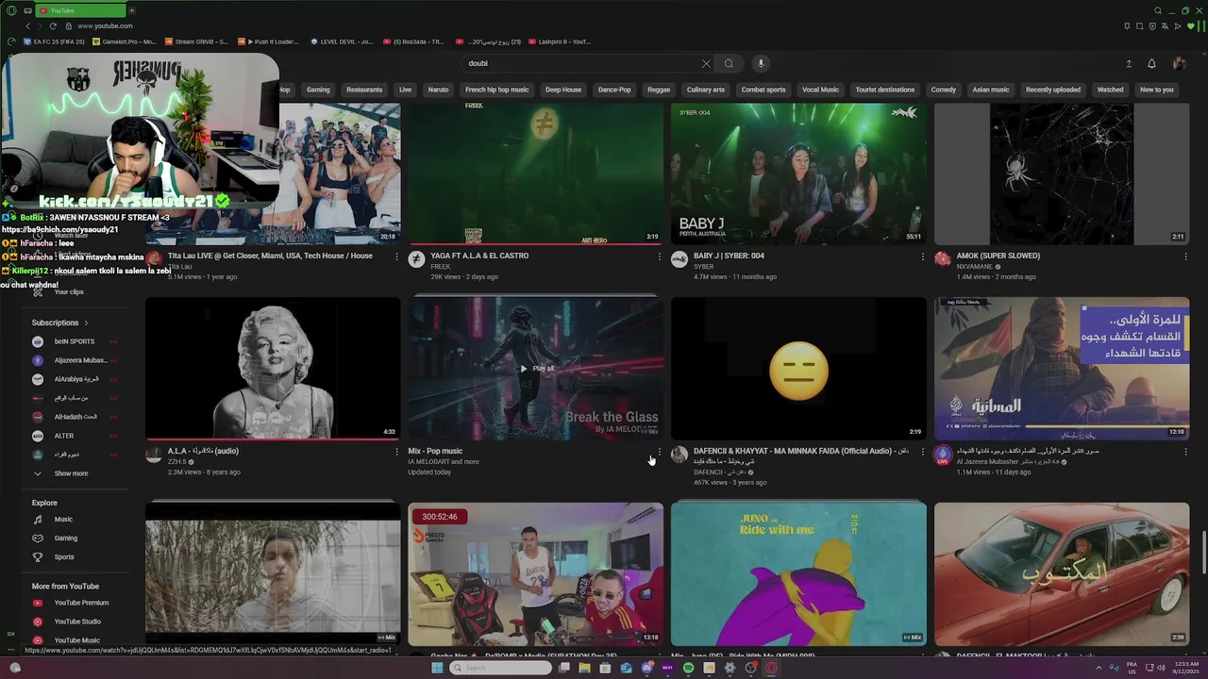Viewport: 1208px width, 679px height.
Task: Open the AlArabiya subscription channel
Action: [x=74, y=379]
